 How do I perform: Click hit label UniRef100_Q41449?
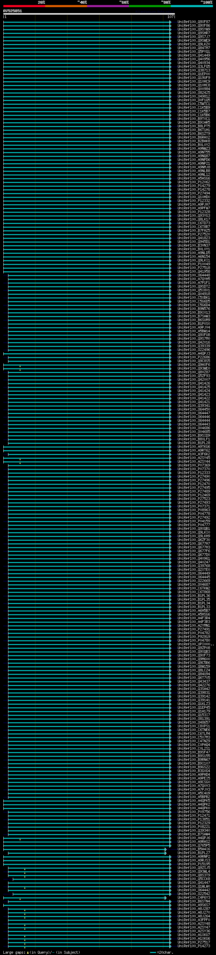tap(194, 55)
